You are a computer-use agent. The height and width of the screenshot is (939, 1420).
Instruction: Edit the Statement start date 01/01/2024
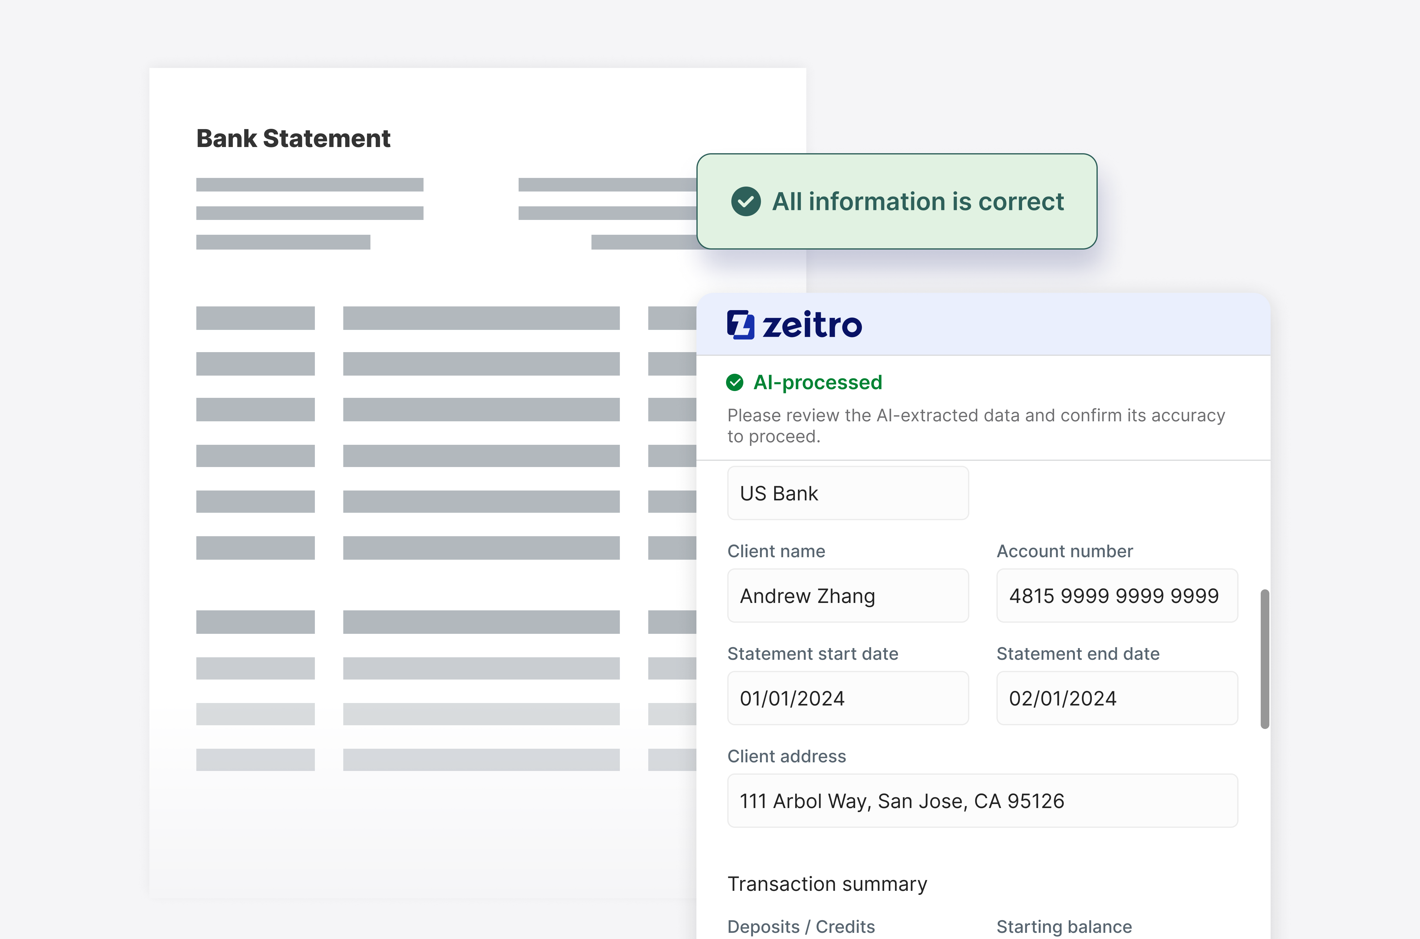coord(847,698)
